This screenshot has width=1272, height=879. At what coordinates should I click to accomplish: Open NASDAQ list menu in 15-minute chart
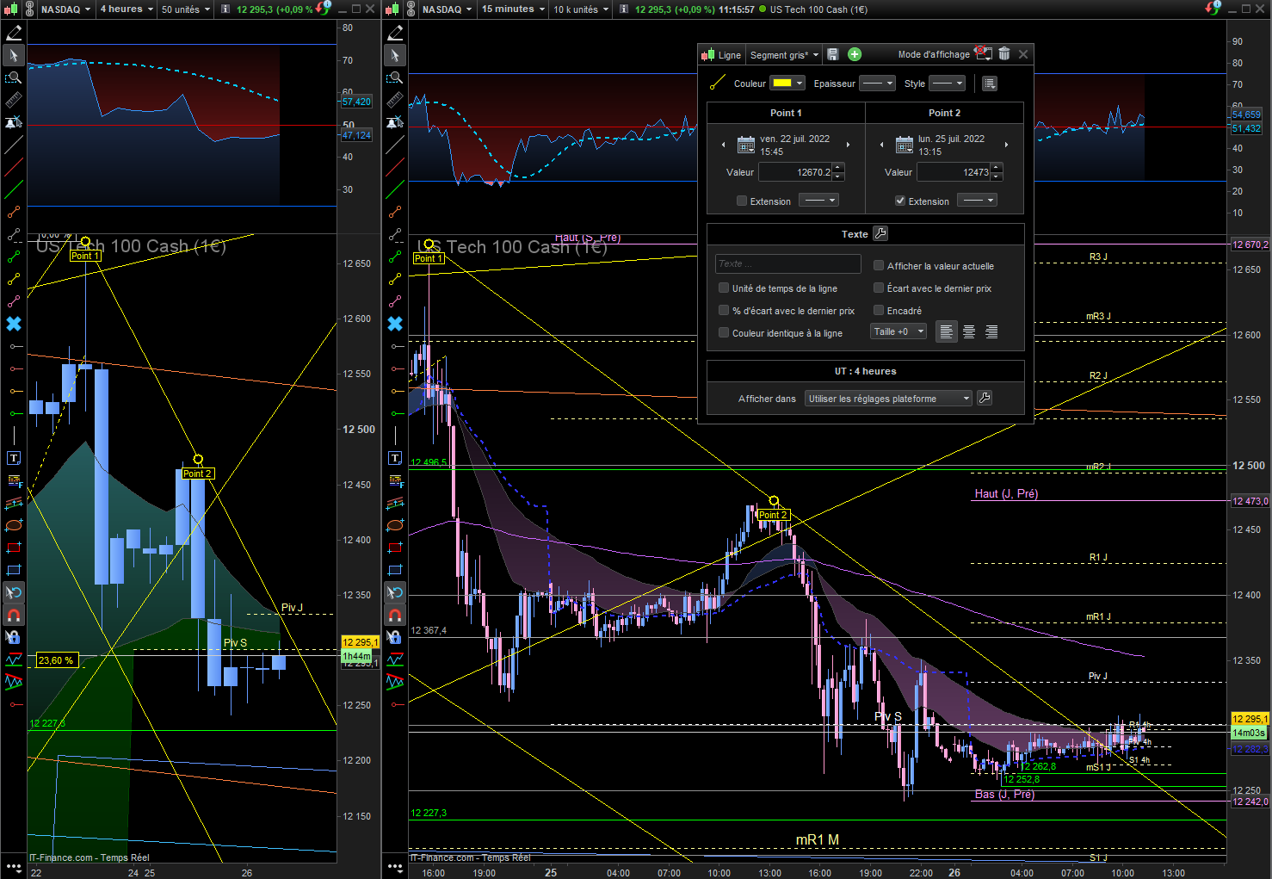[x=447, y=9]
